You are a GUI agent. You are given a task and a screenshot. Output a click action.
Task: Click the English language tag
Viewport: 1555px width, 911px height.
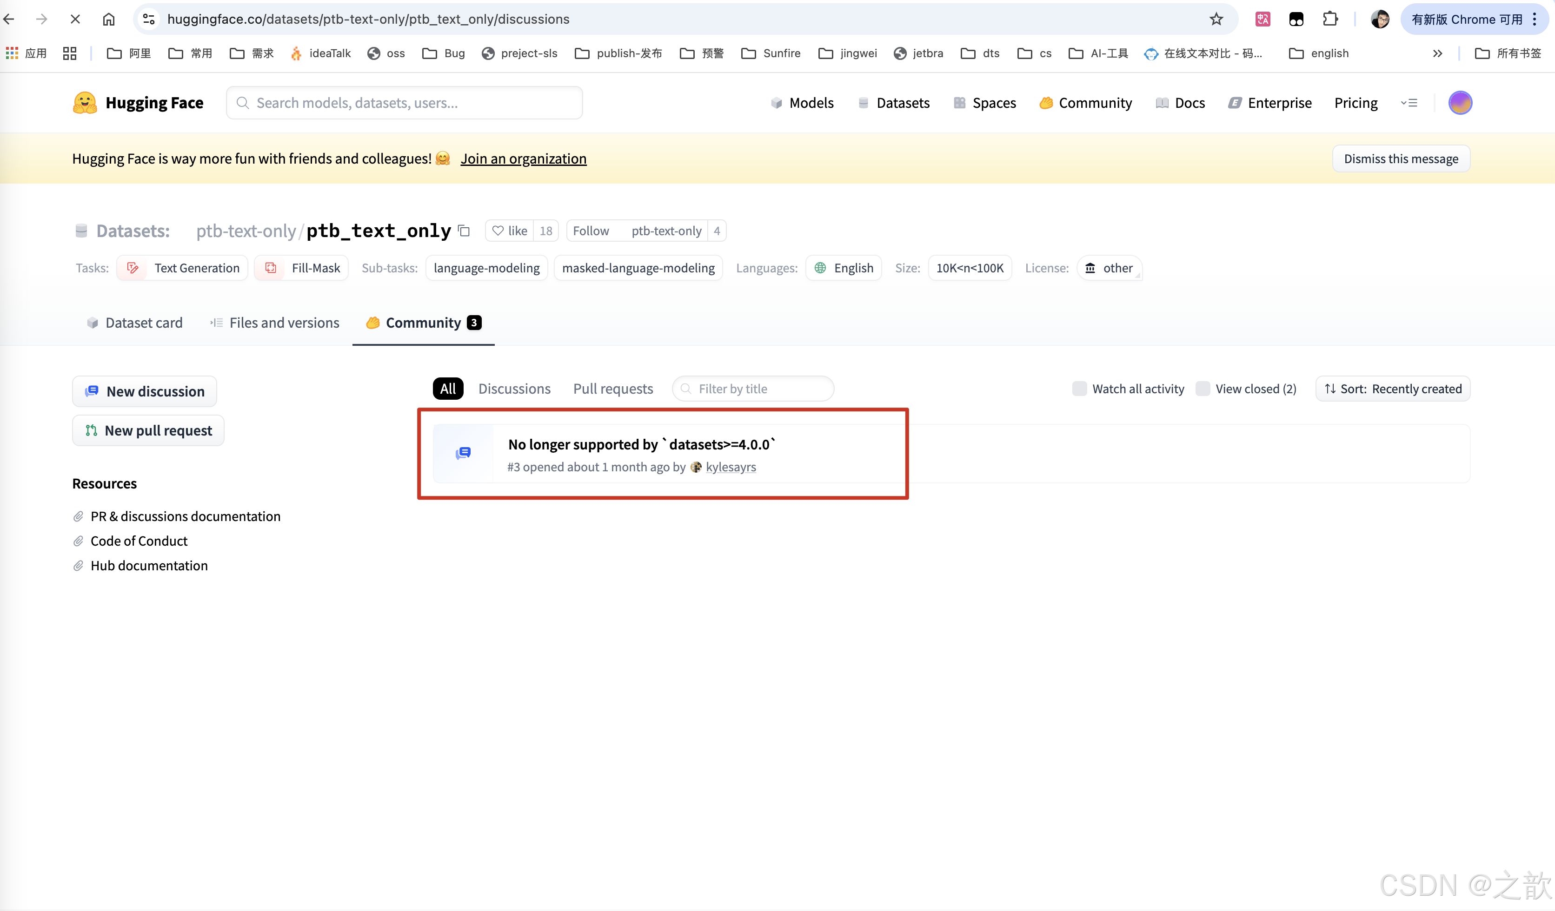click(x=844, y=268)
